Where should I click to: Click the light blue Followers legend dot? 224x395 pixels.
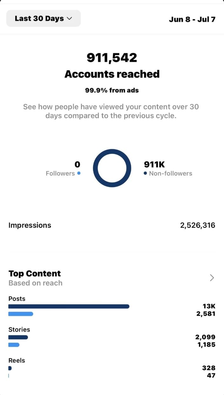click(x=79, y=173)
